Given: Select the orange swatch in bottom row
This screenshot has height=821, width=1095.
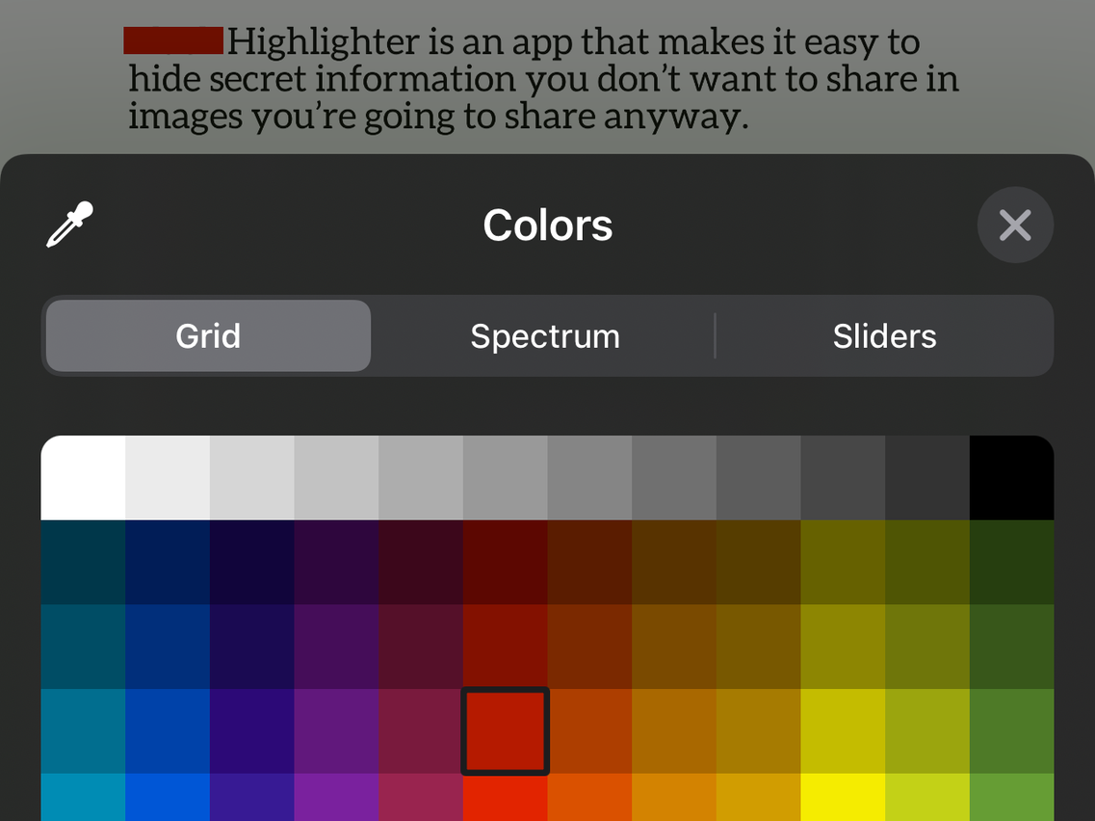Looking at the screenshot, I should 589,798.
